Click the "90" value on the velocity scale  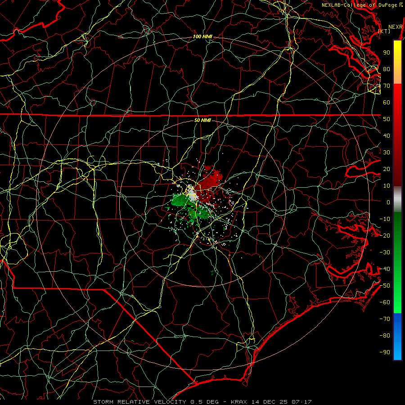pos(387,53)
